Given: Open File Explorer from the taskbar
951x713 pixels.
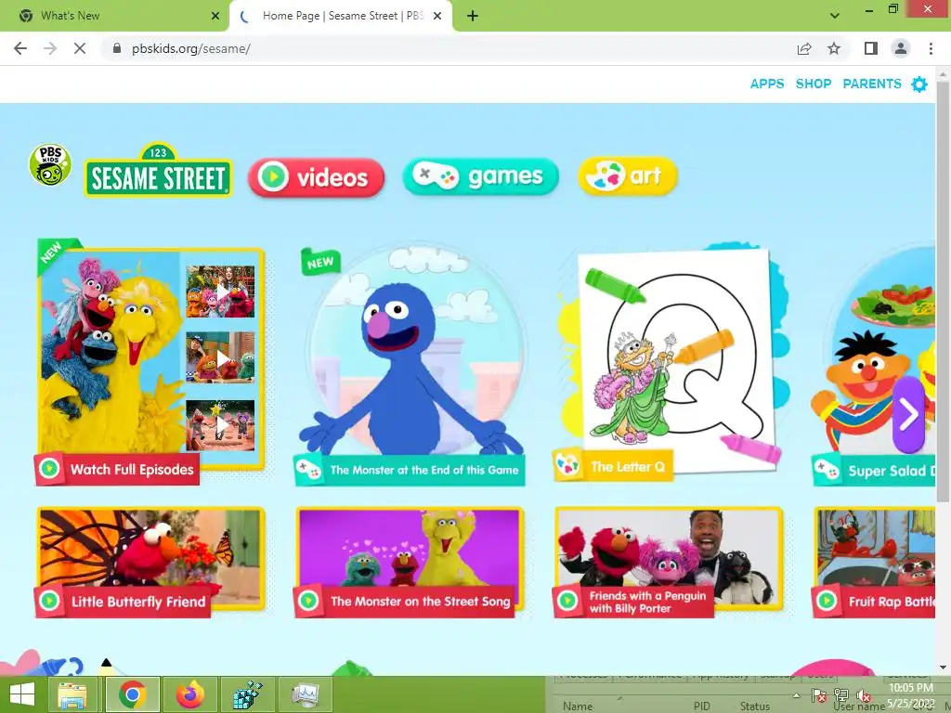Looking at the screenshot, I should (x=72, y=694).
